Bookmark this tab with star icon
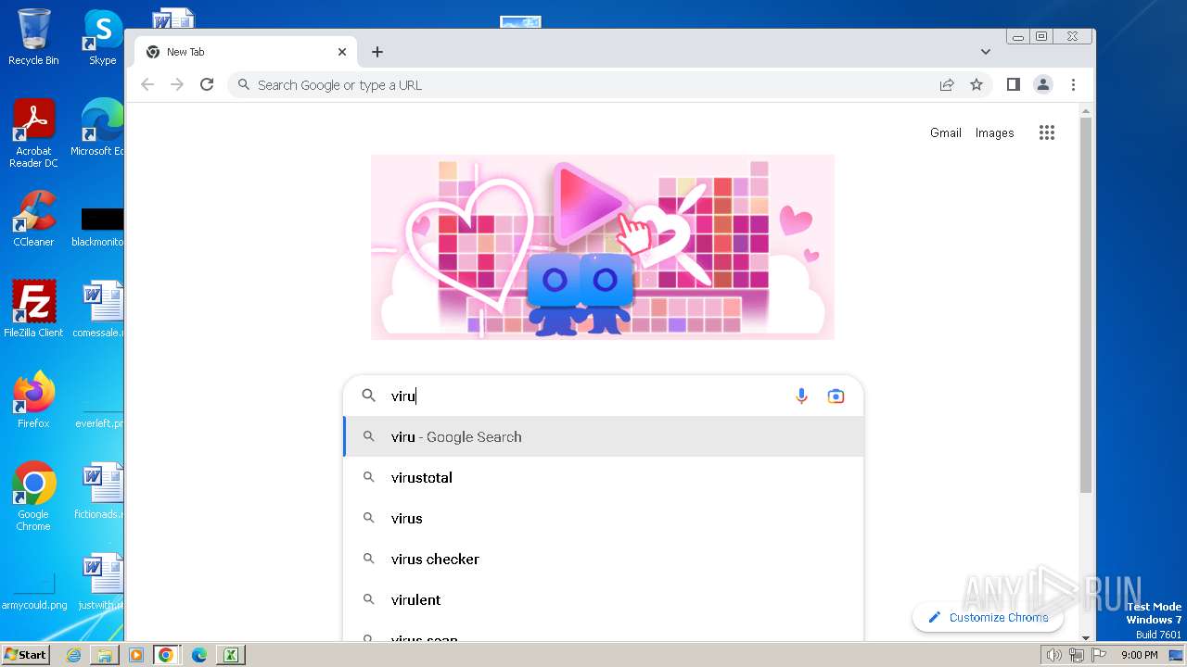The width and height of the screenshot is (1187, 667). (976, 84)
